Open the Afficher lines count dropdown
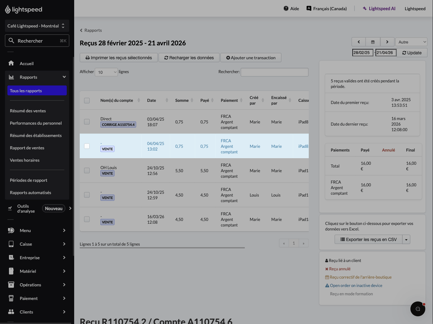 [106, 72]
